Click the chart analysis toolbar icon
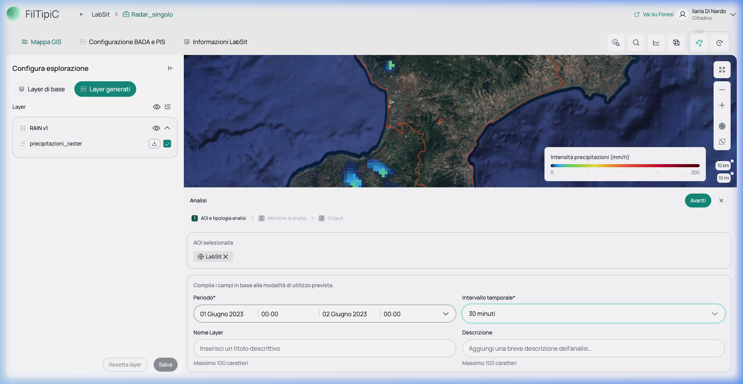743x384 pixels. [656, 43]
